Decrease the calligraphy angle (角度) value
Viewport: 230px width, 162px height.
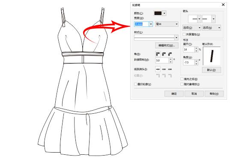tap(196, 64)
